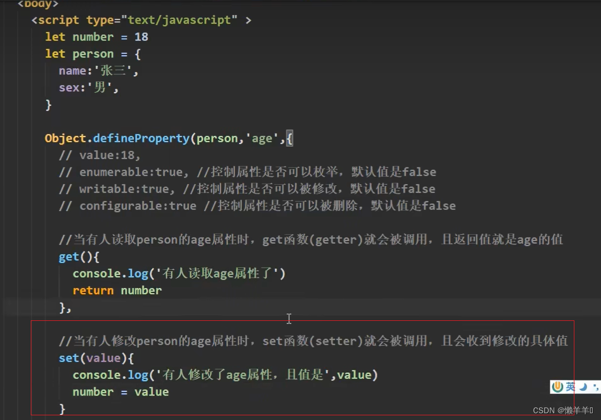Click the closing brace of the person object
This screenshot has height=420, width=601.
tap(48, 104)
